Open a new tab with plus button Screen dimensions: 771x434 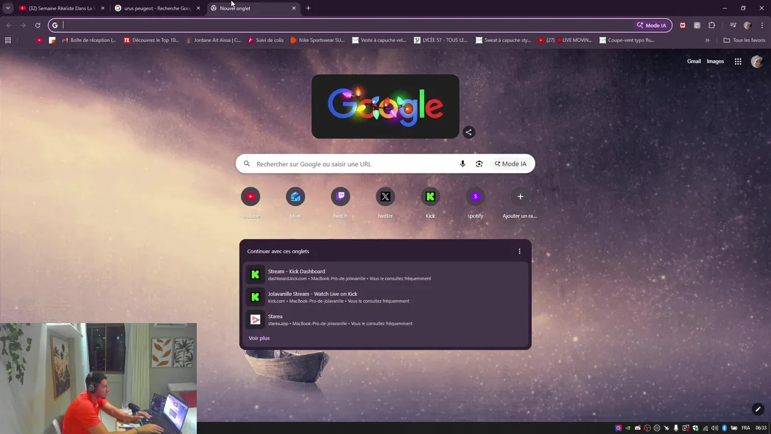(308, 8)
